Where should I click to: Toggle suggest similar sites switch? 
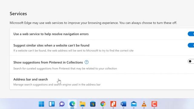point(191,45)
